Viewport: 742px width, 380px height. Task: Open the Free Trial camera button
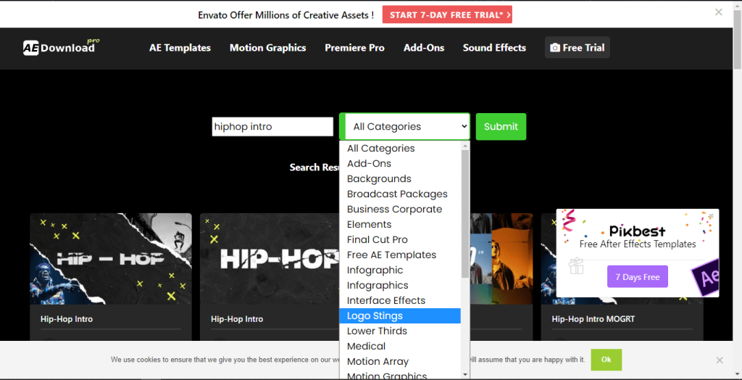(x=577, y=48)
